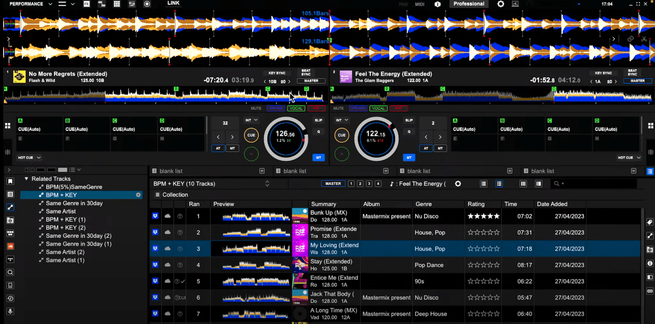Select Same Artist in Related Tracks
The image size is (655, 324).
point(61,211)
